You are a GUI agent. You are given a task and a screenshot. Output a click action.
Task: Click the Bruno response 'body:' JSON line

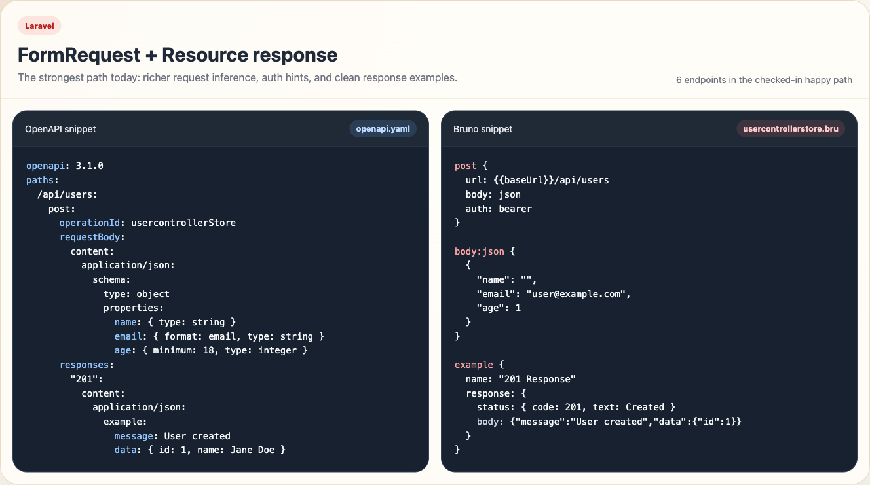click(x=609, y=422)
